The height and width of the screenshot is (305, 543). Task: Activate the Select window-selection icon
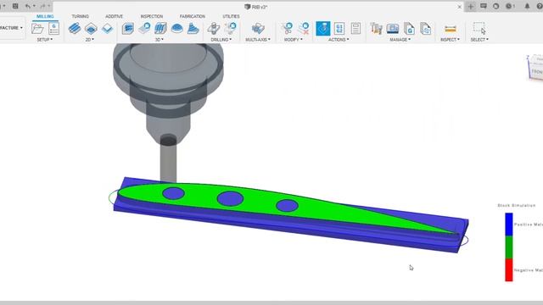pos(479,28)
